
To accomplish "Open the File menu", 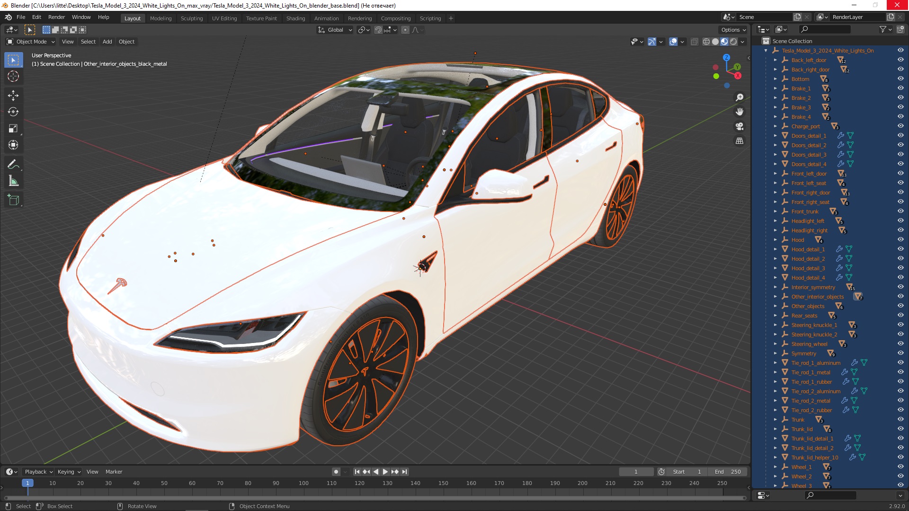I will coord(21,17).
